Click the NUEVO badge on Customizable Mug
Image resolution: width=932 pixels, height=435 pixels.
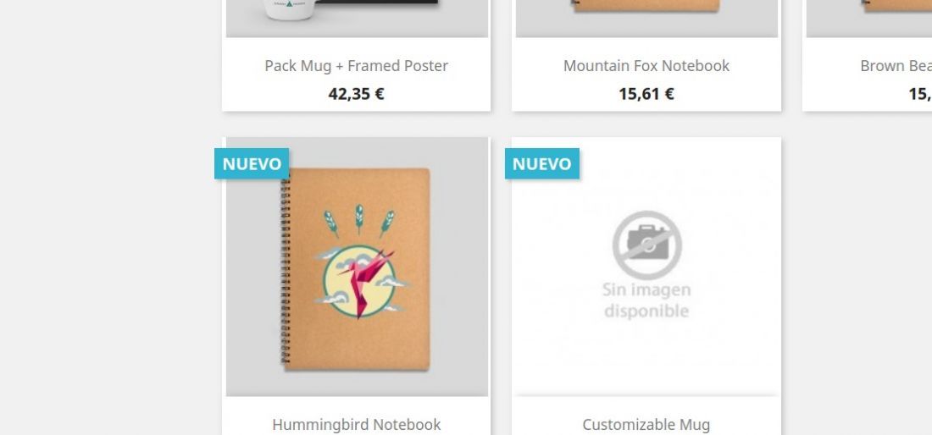542,164
